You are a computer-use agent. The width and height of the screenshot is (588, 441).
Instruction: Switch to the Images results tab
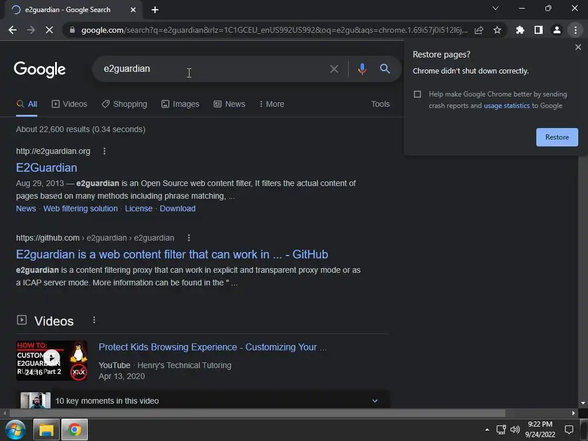coord(180,105)
